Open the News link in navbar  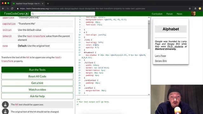tap(180, 14)
